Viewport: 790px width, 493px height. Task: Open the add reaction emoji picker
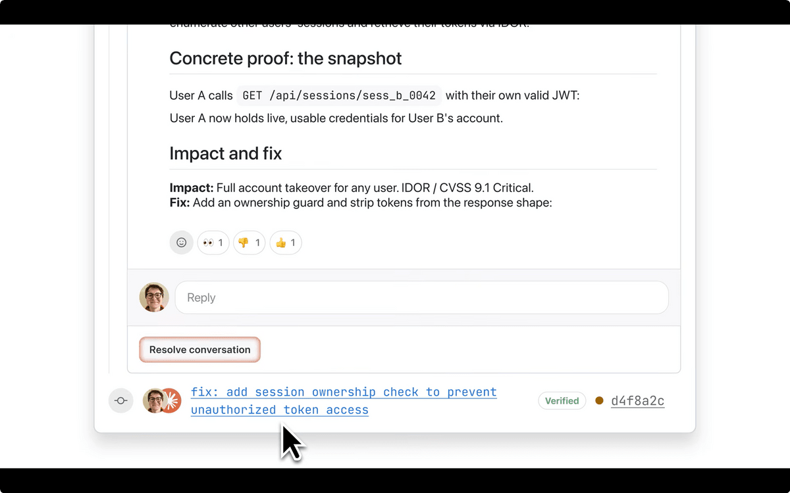[x=182, y=243]
